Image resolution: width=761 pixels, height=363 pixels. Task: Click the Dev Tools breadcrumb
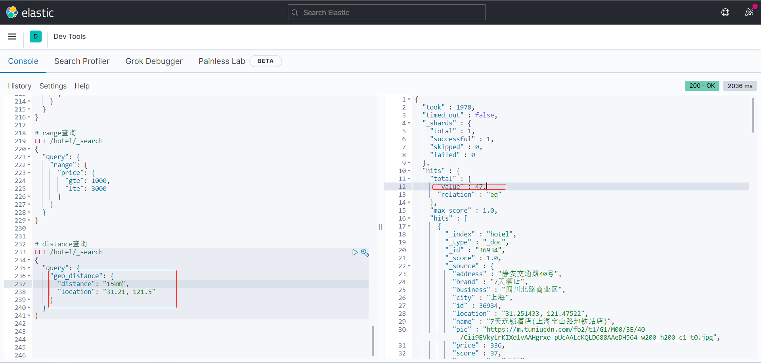pyautogui.click(x=69, y=36)
